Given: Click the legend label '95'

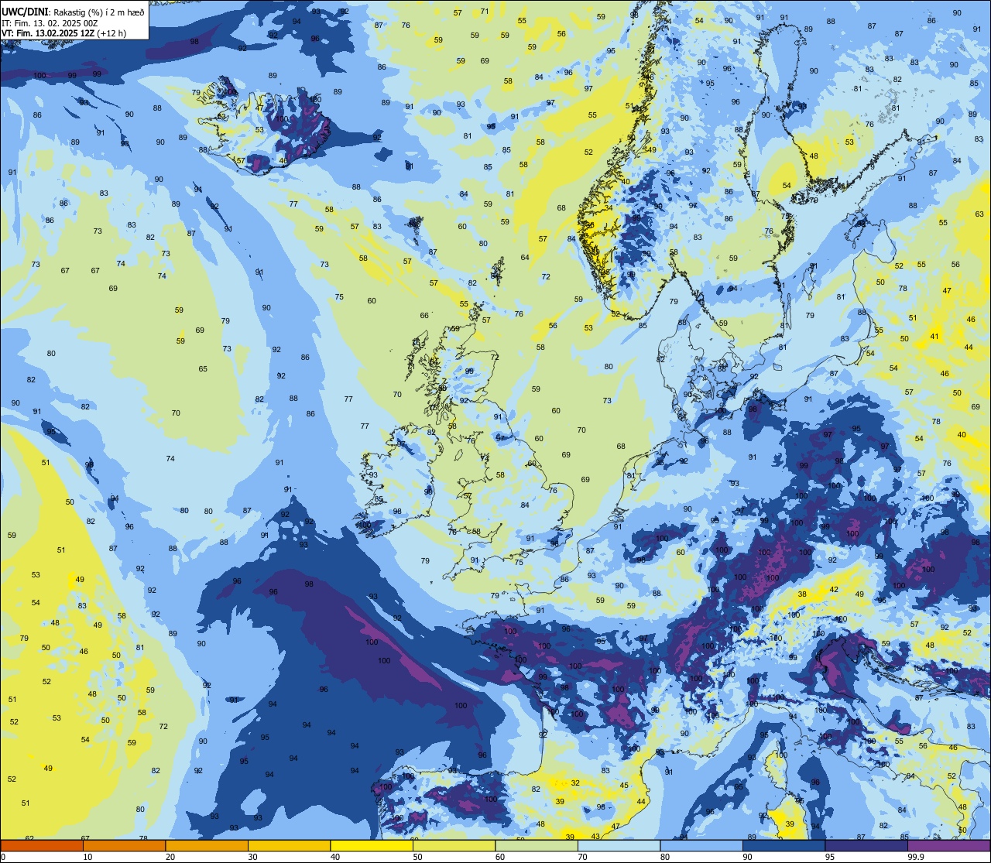Looking at the screenshot, I should point(830,857).
